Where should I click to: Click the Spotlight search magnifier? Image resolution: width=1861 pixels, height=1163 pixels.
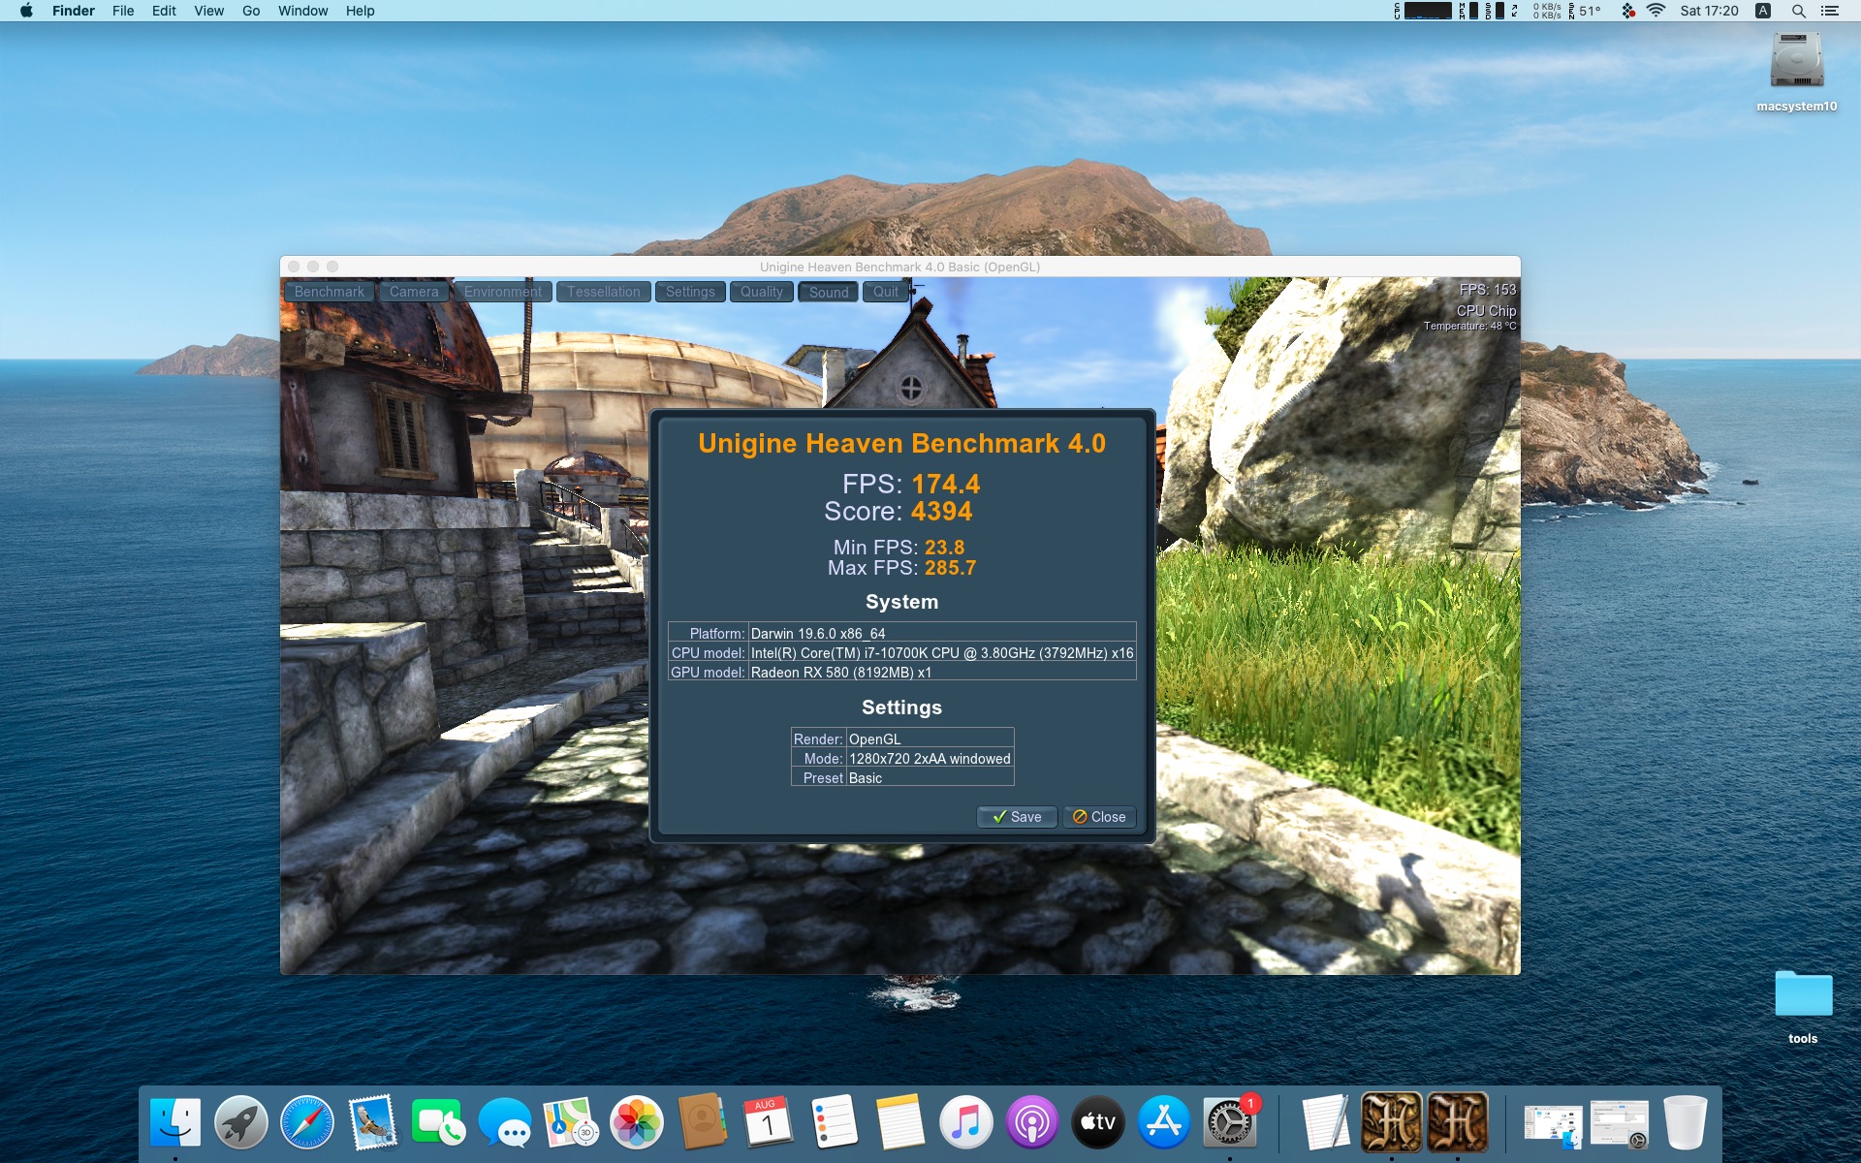tap(1798, 11)
